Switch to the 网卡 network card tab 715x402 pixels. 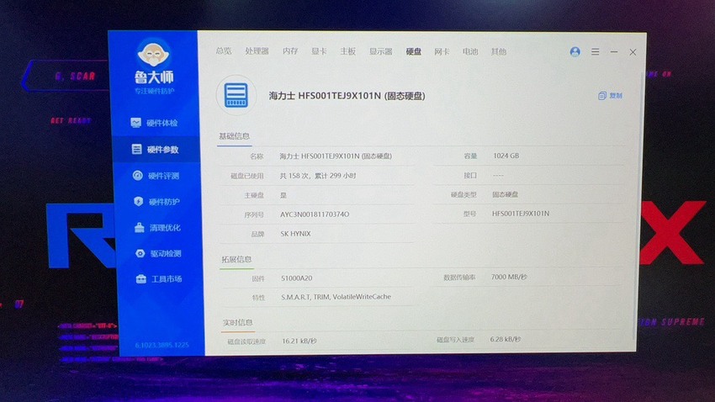(442, 51)
